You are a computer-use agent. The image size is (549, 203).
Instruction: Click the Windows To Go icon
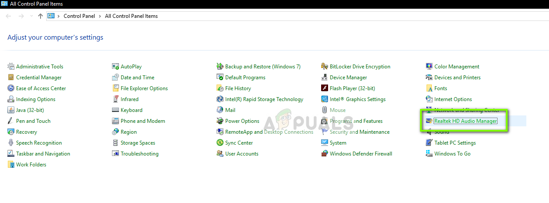point(429,153)
